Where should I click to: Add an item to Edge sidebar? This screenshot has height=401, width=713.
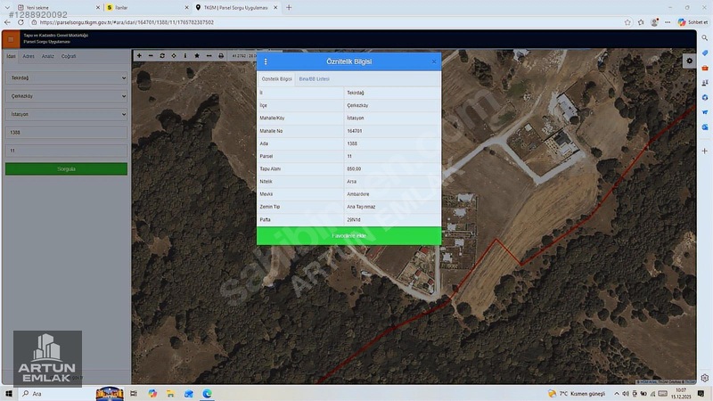pos(704,151)
